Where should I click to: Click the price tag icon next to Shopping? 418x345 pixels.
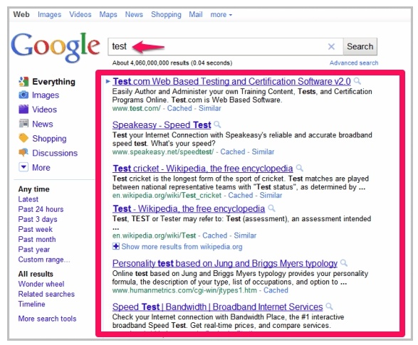23,138
